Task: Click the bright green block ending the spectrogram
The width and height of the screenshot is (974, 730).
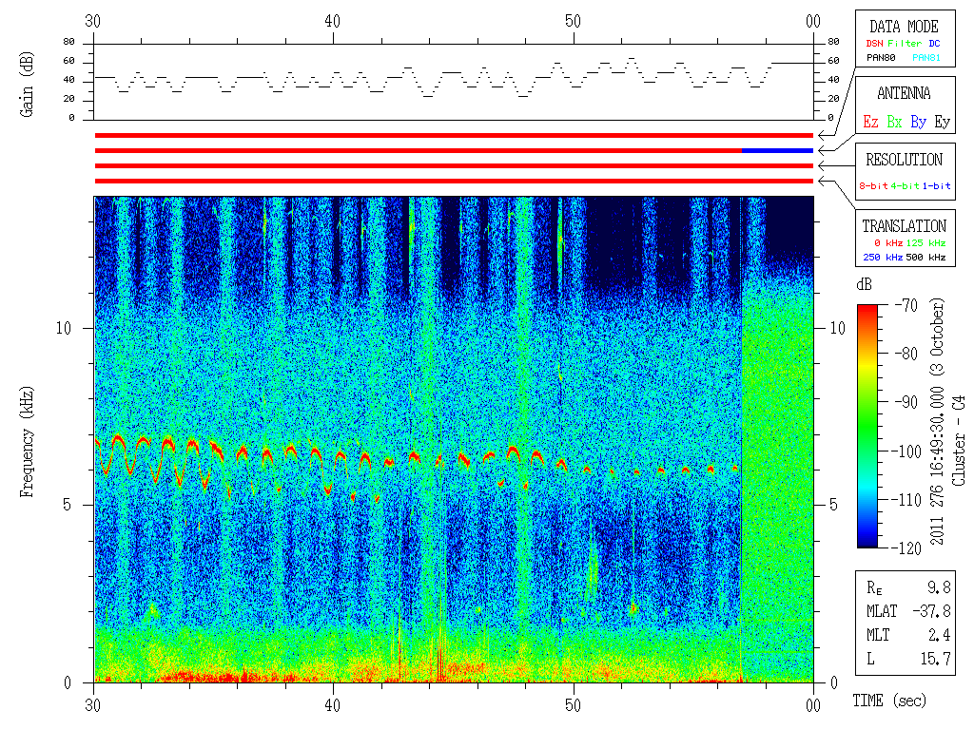Action: tap(778, 471)
